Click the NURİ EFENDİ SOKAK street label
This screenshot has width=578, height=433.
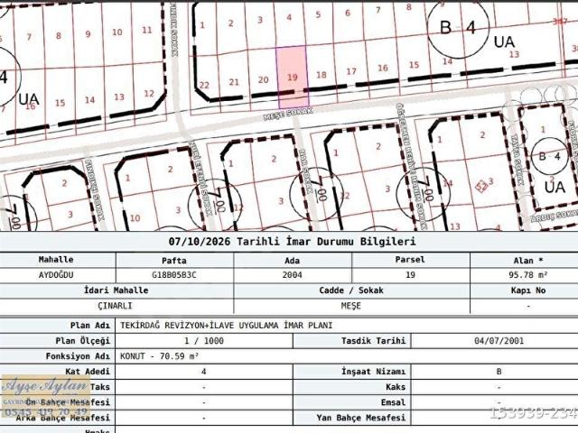tap(201, 178)
